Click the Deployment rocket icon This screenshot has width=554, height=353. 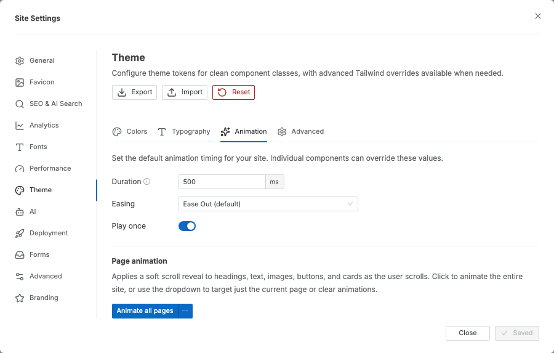pos(20,233)
